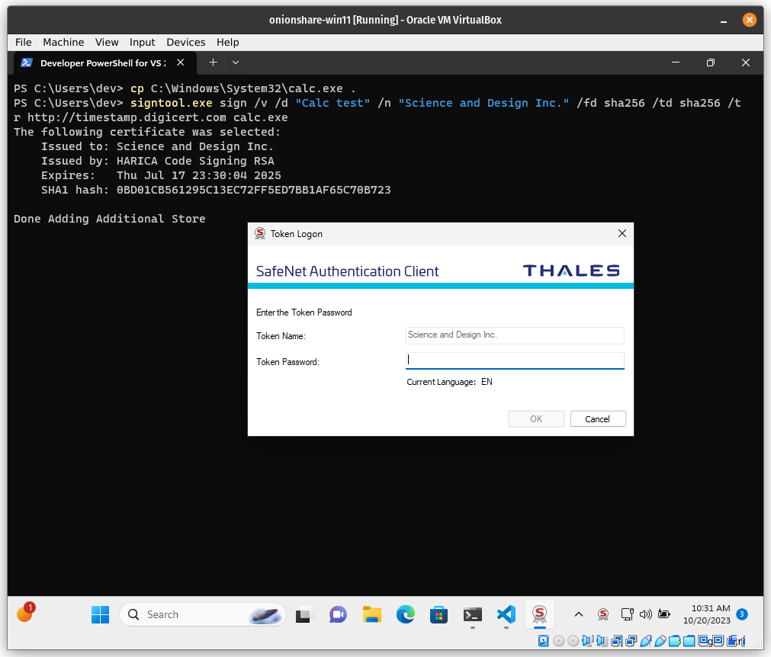Restore down the Windows Terminal window
This screenshot has height=657, width=771.
tap(711, 62)
